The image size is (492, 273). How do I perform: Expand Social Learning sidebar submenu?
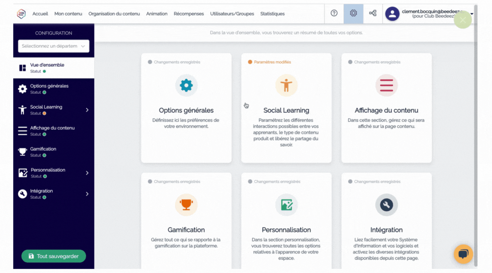point(87,110)
